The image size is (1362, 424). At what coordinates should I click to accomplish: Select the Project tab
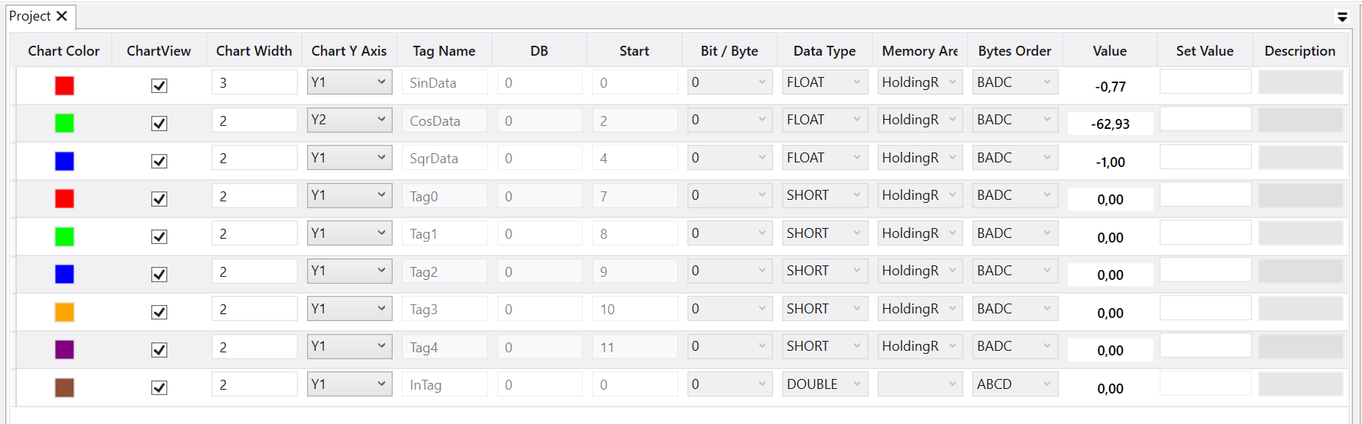[x=30, y=16]
